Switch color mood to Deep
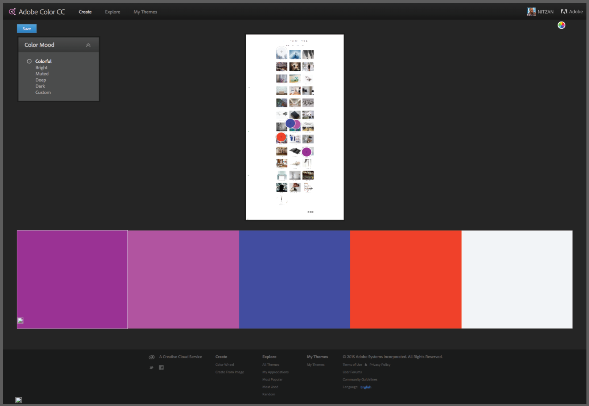This screenshot has height=406, width=589. coord(41,80)
